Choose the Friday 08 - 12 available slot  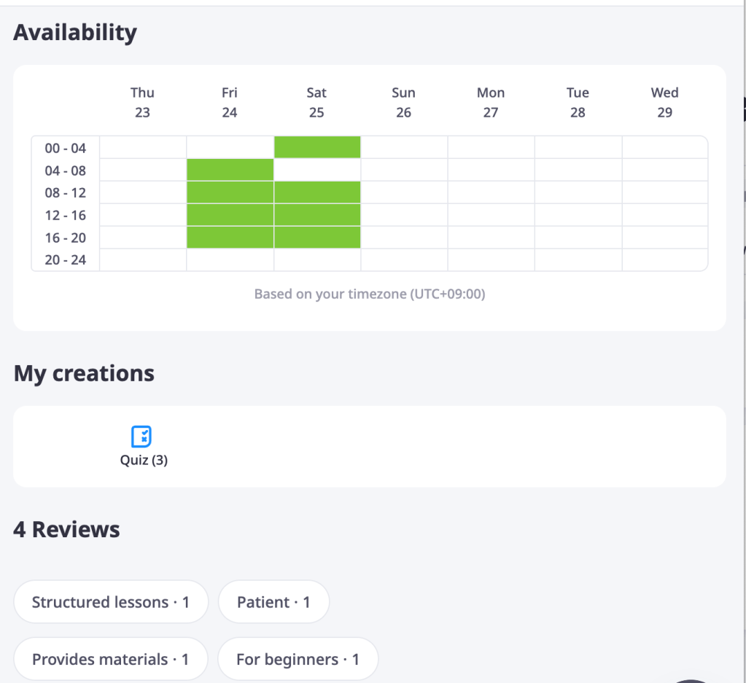(230, 192)
